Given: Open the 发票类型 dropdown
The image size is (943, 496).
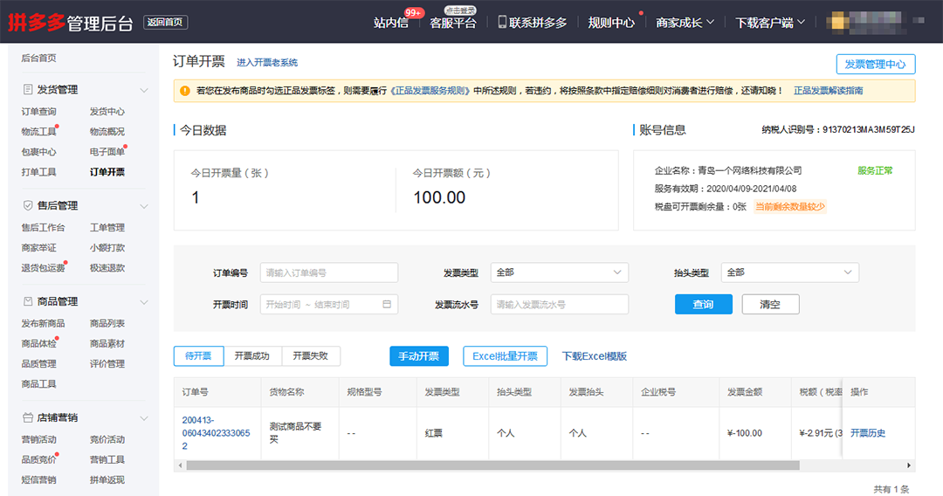Looking at the screenshot, I should pyautogui.click(x=560, y=272).
